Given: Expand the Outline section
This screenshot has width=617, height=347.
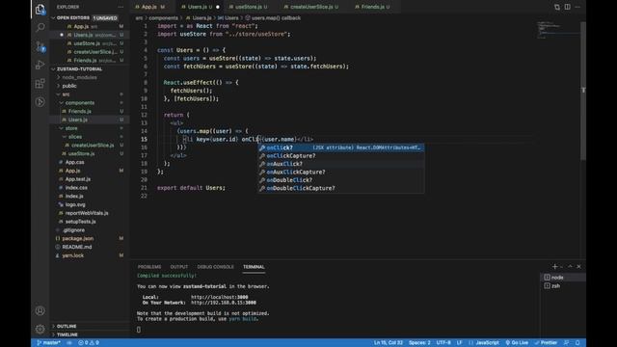Looking at the screenshot, I should [67, 326].
